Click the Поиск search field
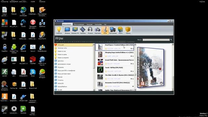The width and height of the screenshot is (208, 117). pos(156,40)
